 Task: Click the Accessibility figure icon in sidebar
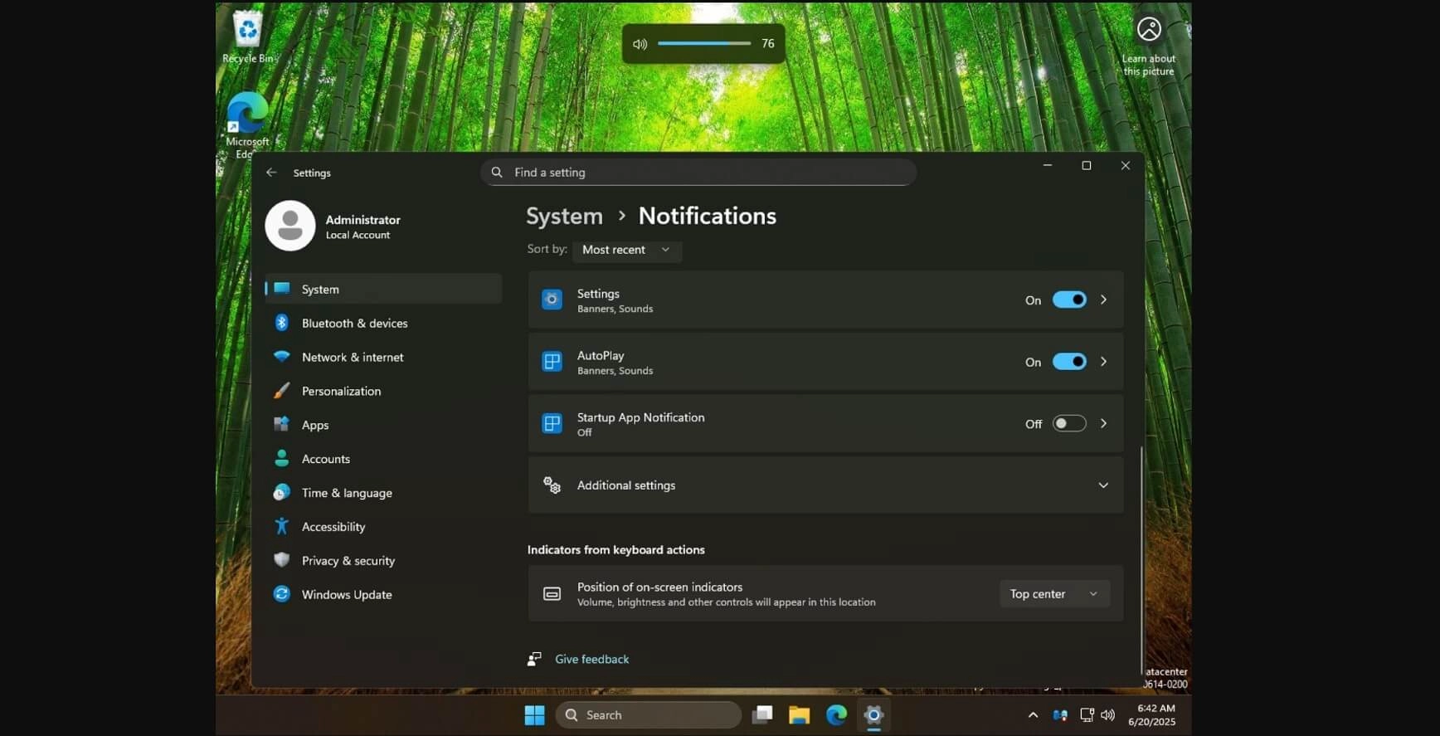point(282,527)
